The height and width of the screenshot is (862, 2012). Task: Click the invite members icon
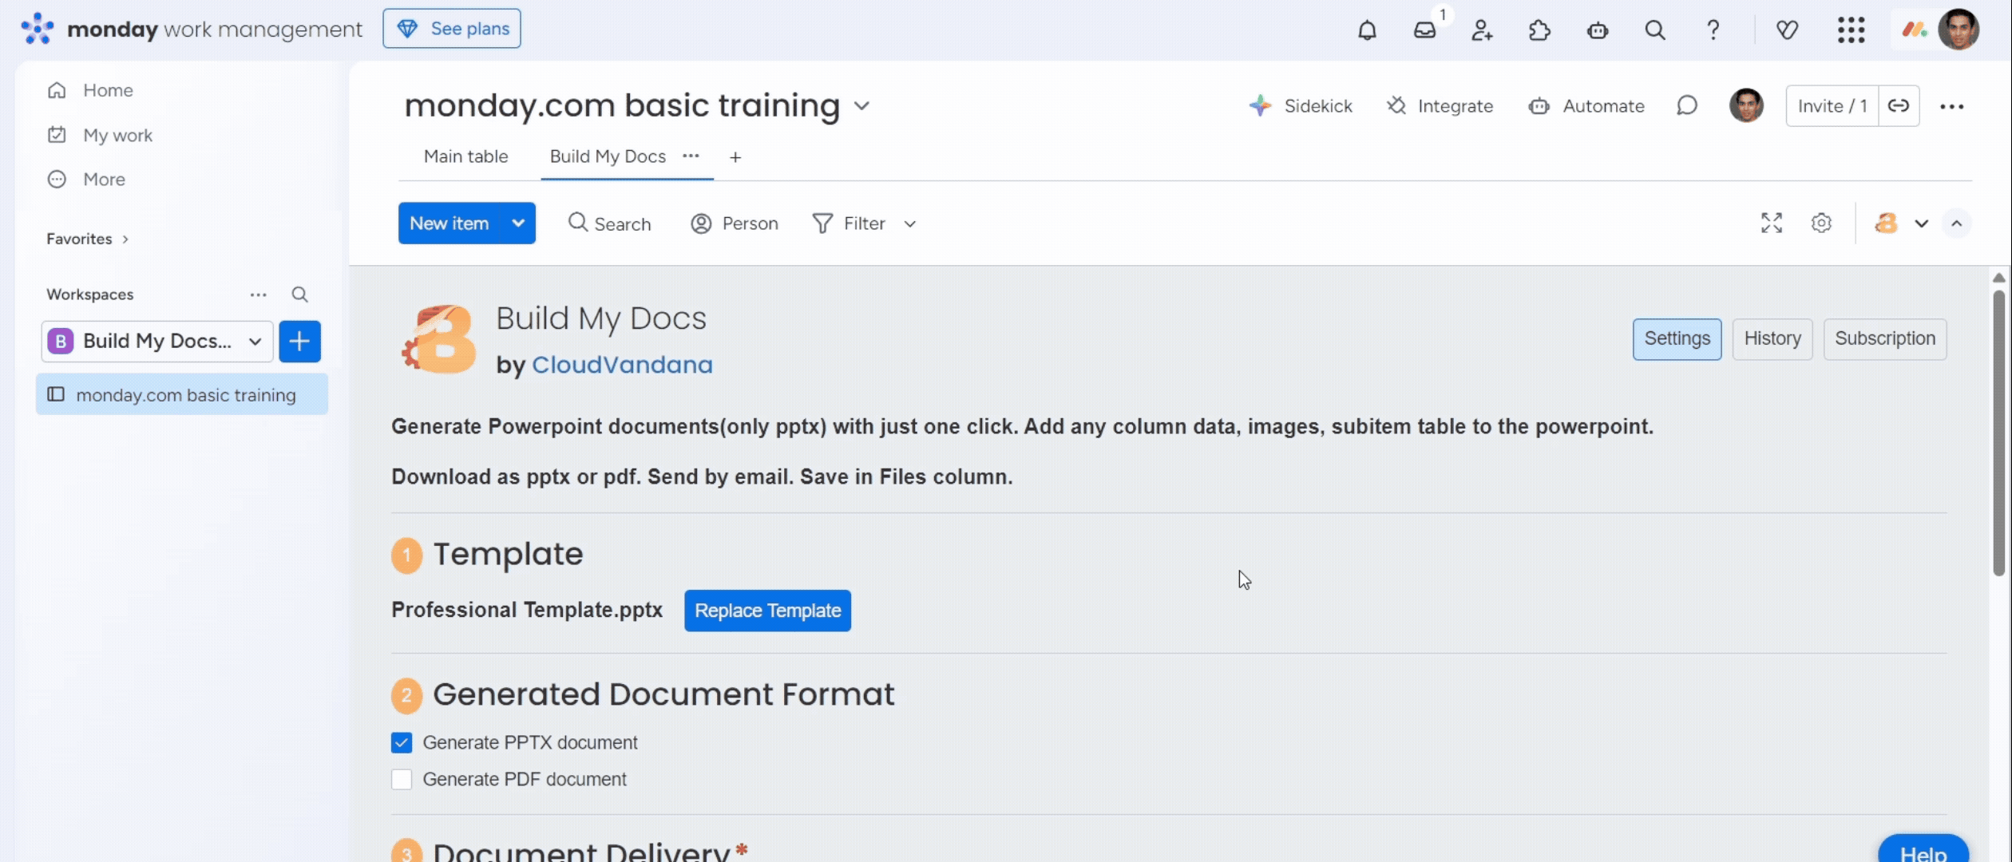(x=1482, y=30)
